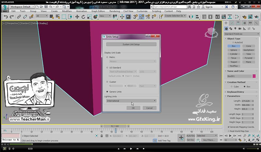Choose Box creation method radio button
Image resolution: width=261 pixels, height=152 pixels.
[244, 87]
